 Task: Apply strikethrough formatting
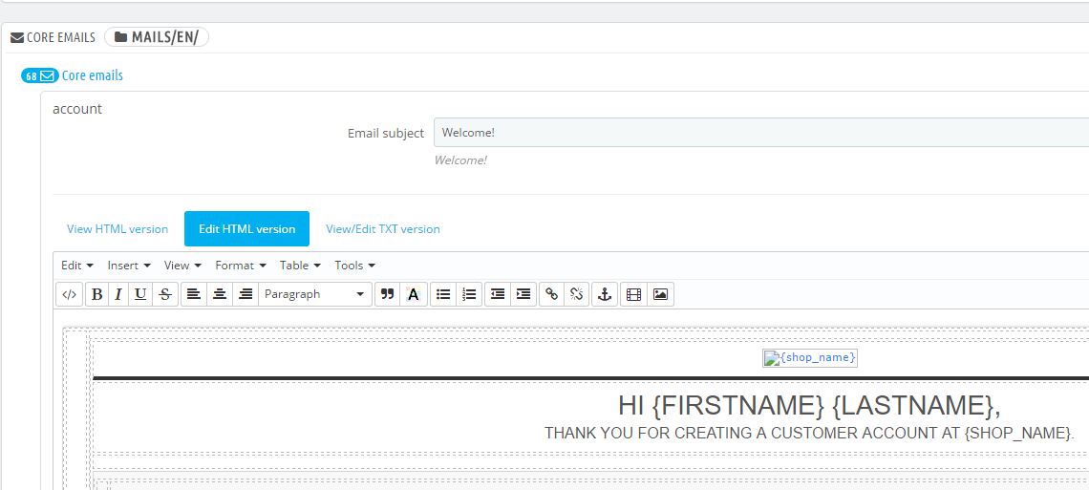164,294
